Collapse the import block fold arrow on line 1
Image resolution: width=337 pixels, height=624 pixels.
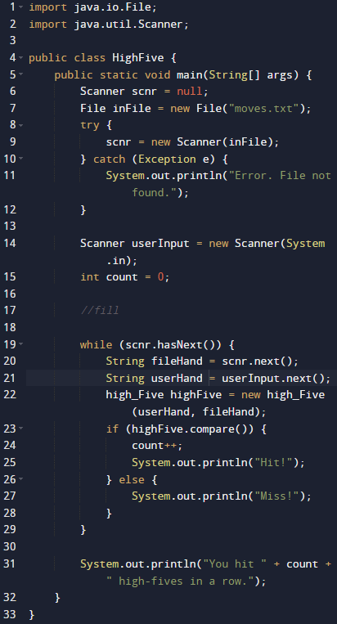click(20, 7)
